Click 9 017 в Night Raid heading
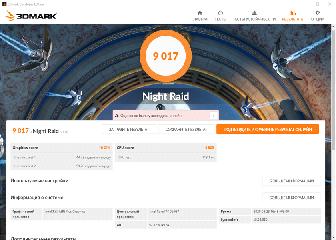The width and height of the screenshot is (336, 240). (40, 131)
